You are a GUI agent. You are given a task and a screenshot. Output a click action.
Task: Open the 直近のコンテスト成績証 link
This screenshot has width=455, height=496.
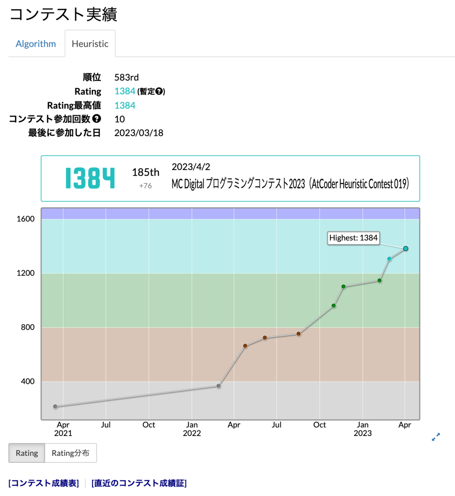(x=139, y=483)
